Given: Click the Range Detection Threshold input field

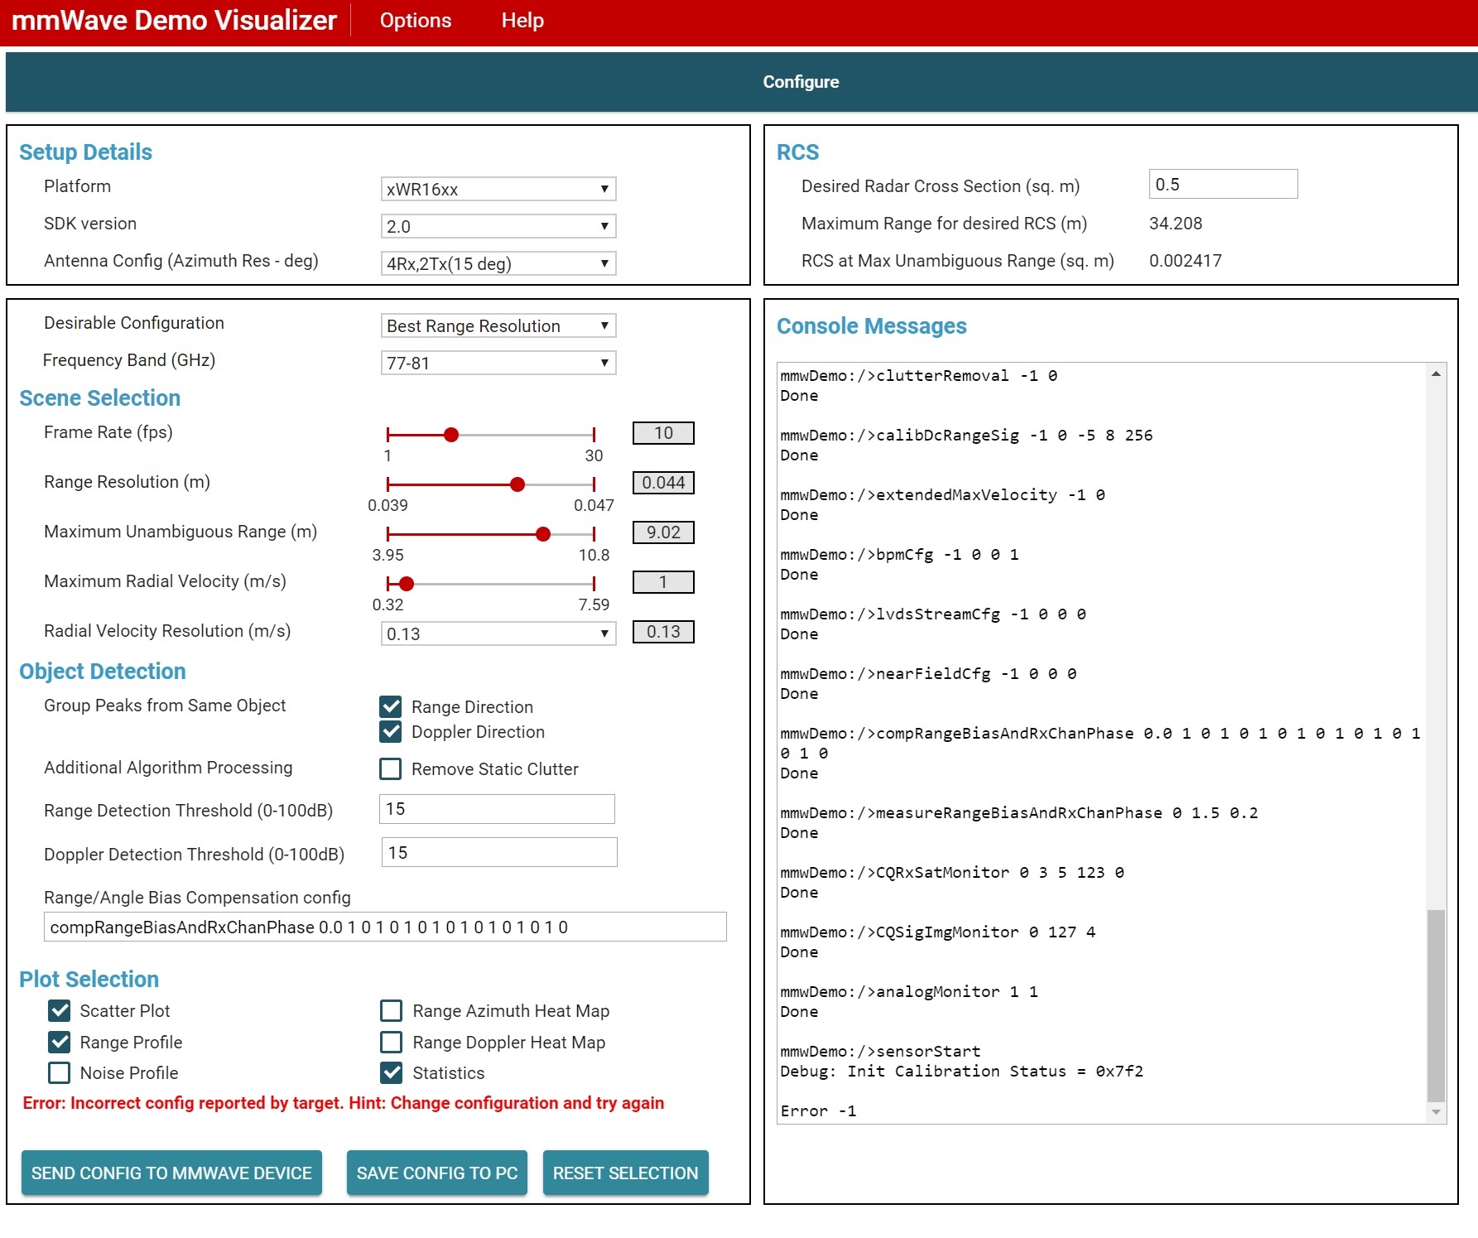Looking at the screenshot, I should click(497, 809).
